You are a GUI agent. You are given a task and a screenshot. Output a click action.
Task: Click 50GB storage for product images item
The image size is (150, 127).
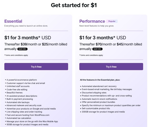[27, 124]
